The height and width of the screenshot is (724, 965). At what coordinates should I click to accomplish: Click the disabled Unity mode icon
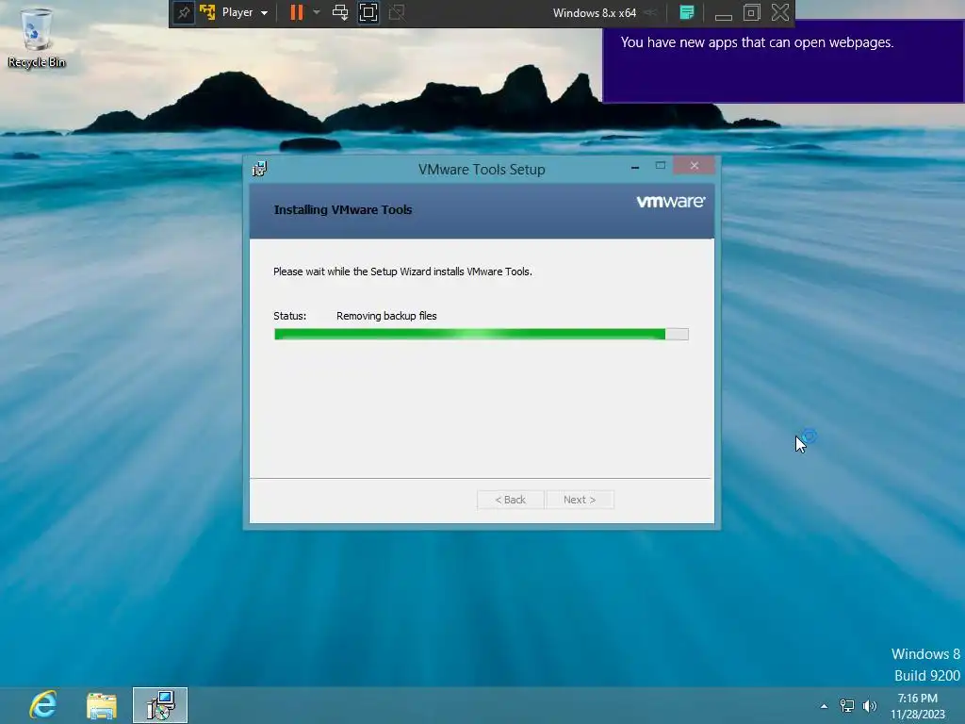(397, 12)
